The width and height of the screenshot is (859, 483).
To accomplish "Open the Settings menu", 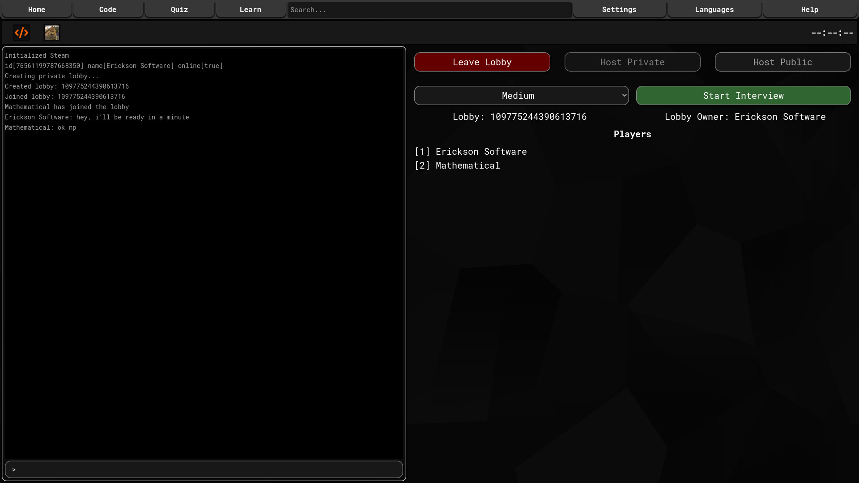I will pos(619,9).
